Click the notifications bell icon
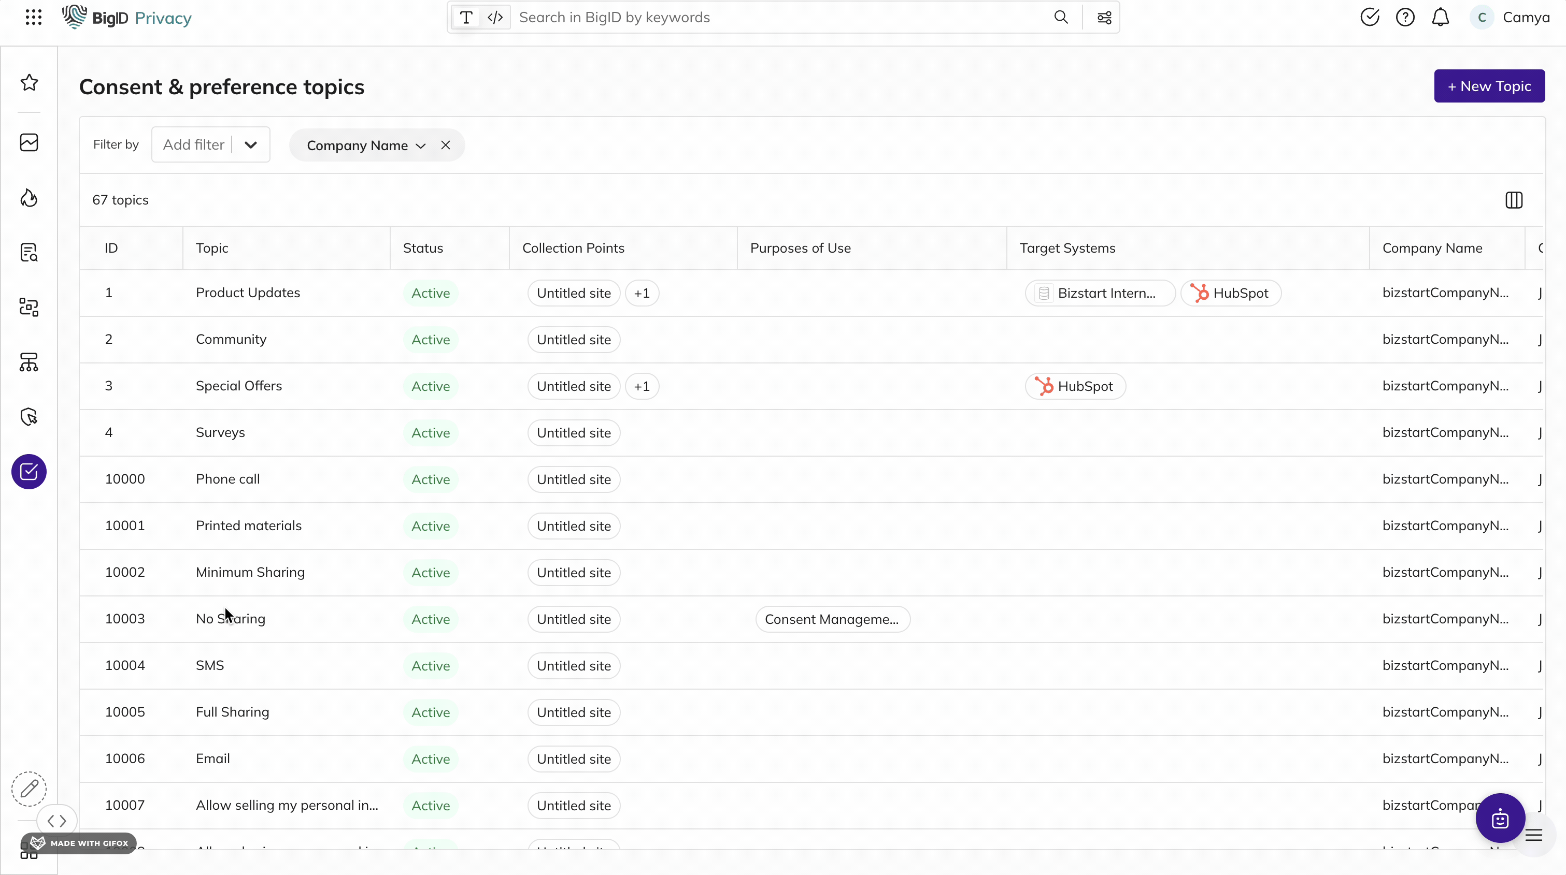This screenshot has height=875, width=1566. [1440, 17]
